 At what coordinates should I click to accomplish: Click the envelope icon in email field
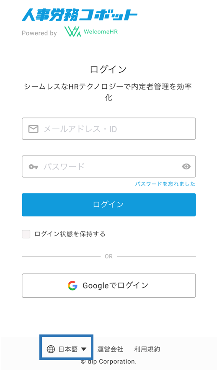(34, 129)
